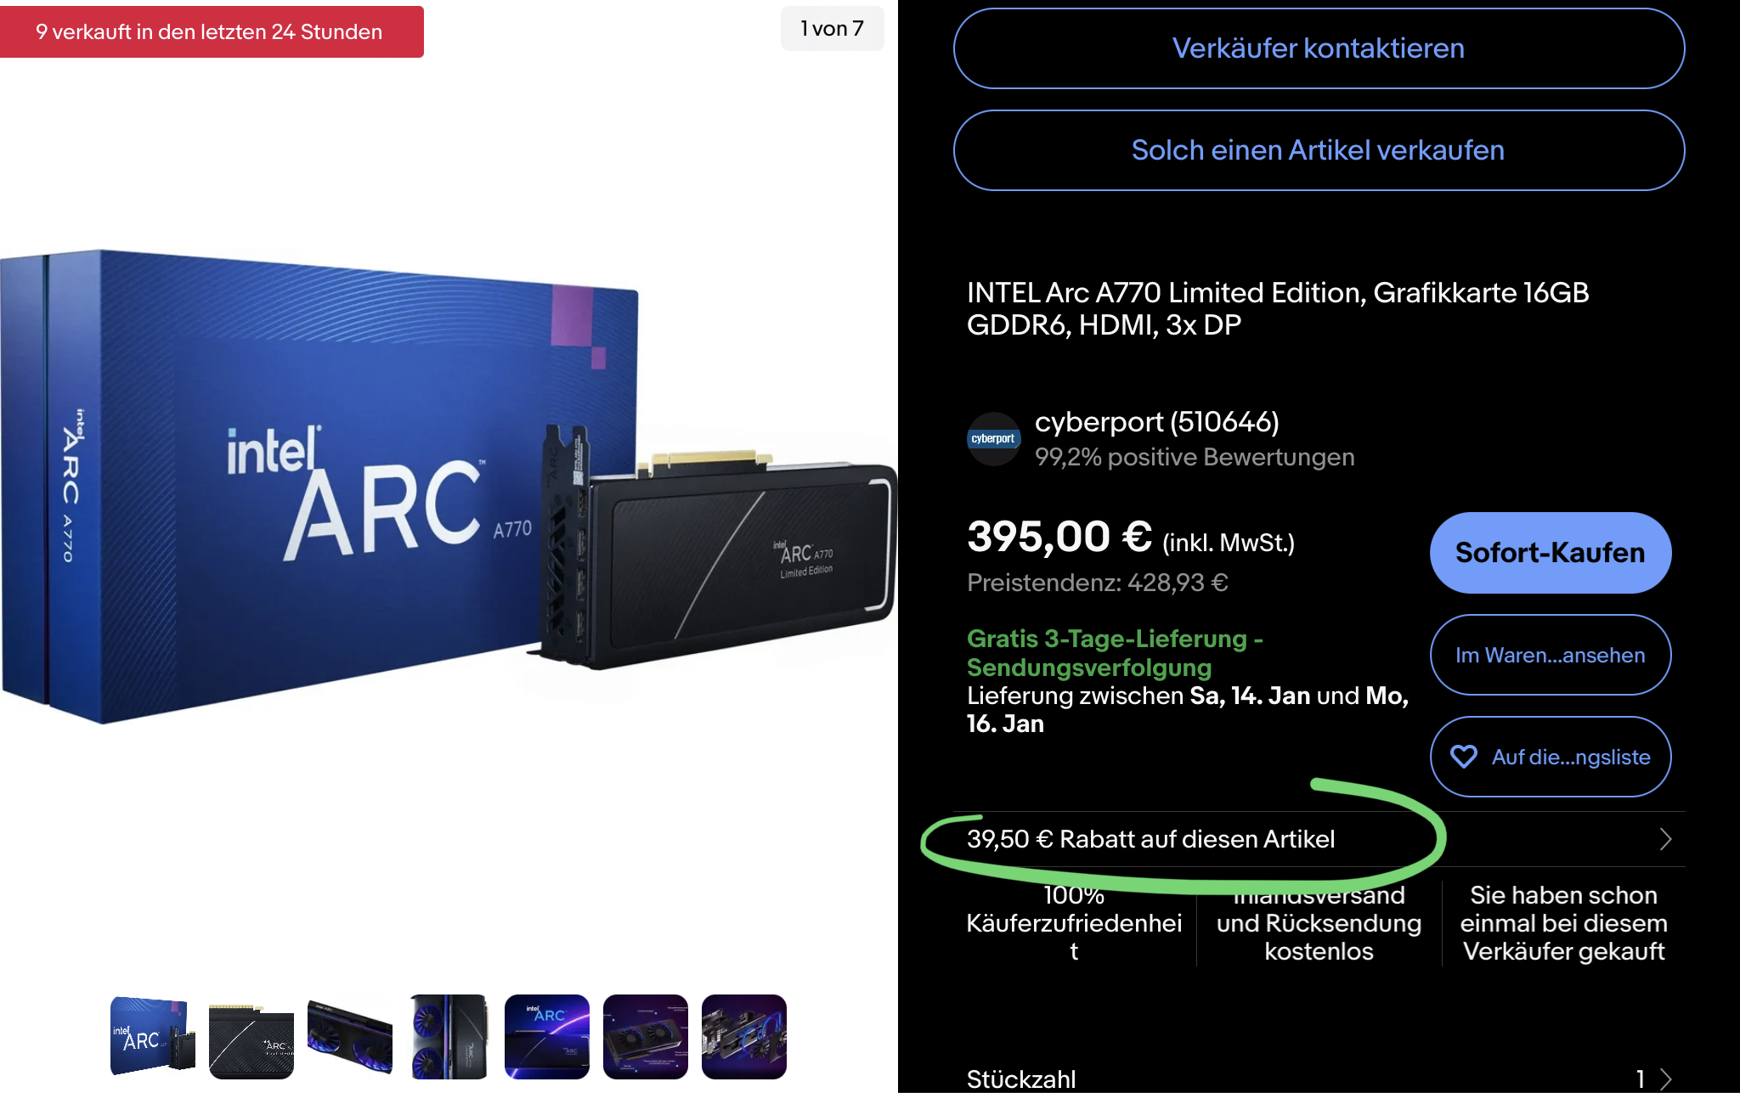Open the Stückzahl quantity chevron

pos(1665,1079)
